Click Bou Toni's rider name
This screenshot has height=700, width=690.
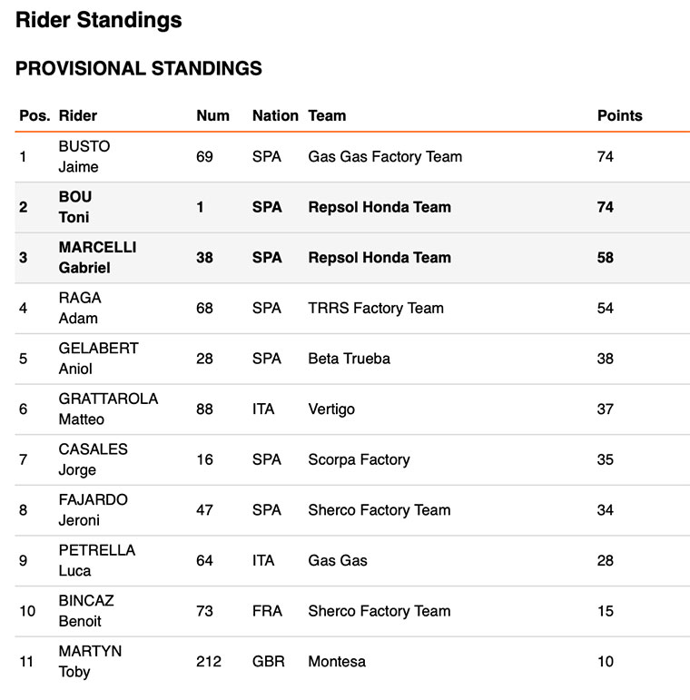coord(74,207)
